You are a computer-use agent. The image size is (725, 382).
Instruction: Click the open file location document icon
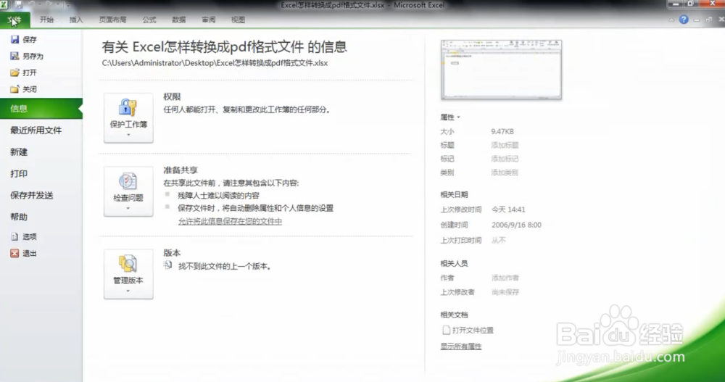(446, 331)
